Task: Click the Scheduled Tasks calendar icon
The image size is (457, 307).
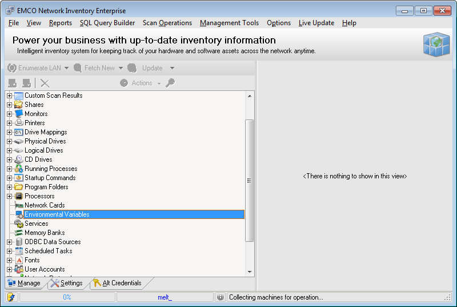Action: (19, 251)
